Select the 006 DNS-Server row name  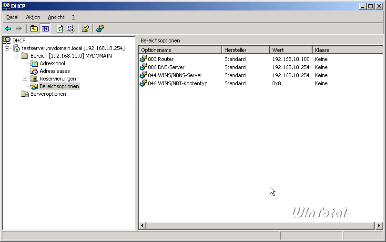[166, 67]
